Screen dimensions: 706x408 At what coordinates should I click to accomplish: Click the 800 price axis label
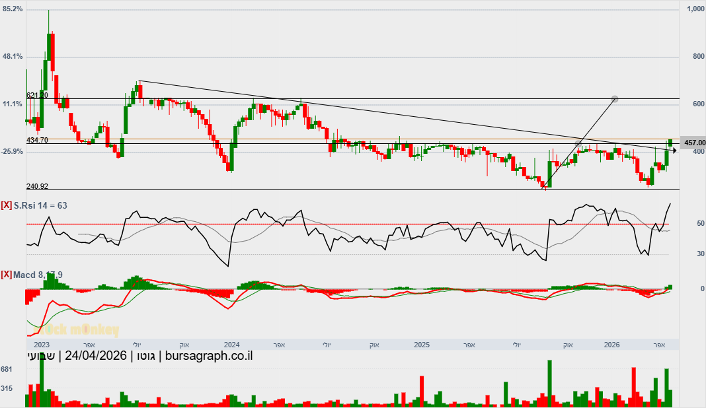coord(699,57)
